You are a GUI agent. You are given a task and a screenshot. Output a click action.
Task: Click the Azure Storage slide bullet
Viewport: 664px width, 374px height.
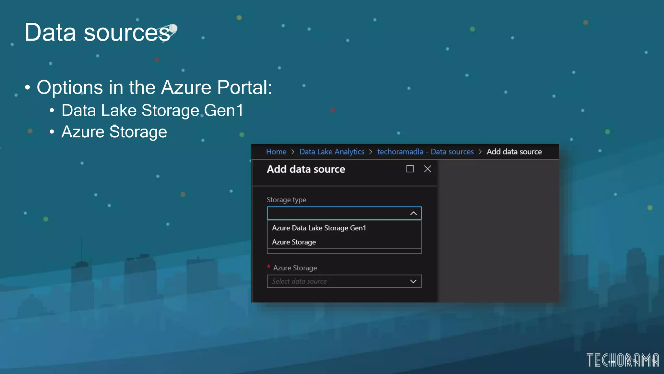[114, 132]
